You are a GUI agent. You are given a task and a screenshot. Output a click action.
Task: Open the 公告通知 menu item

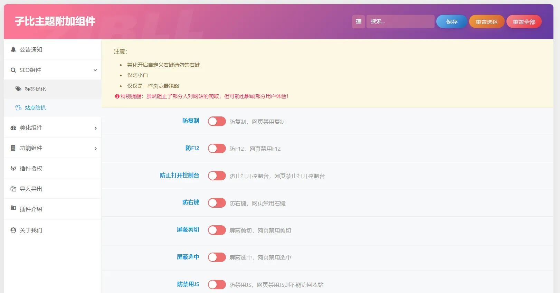tap(53, 49)
